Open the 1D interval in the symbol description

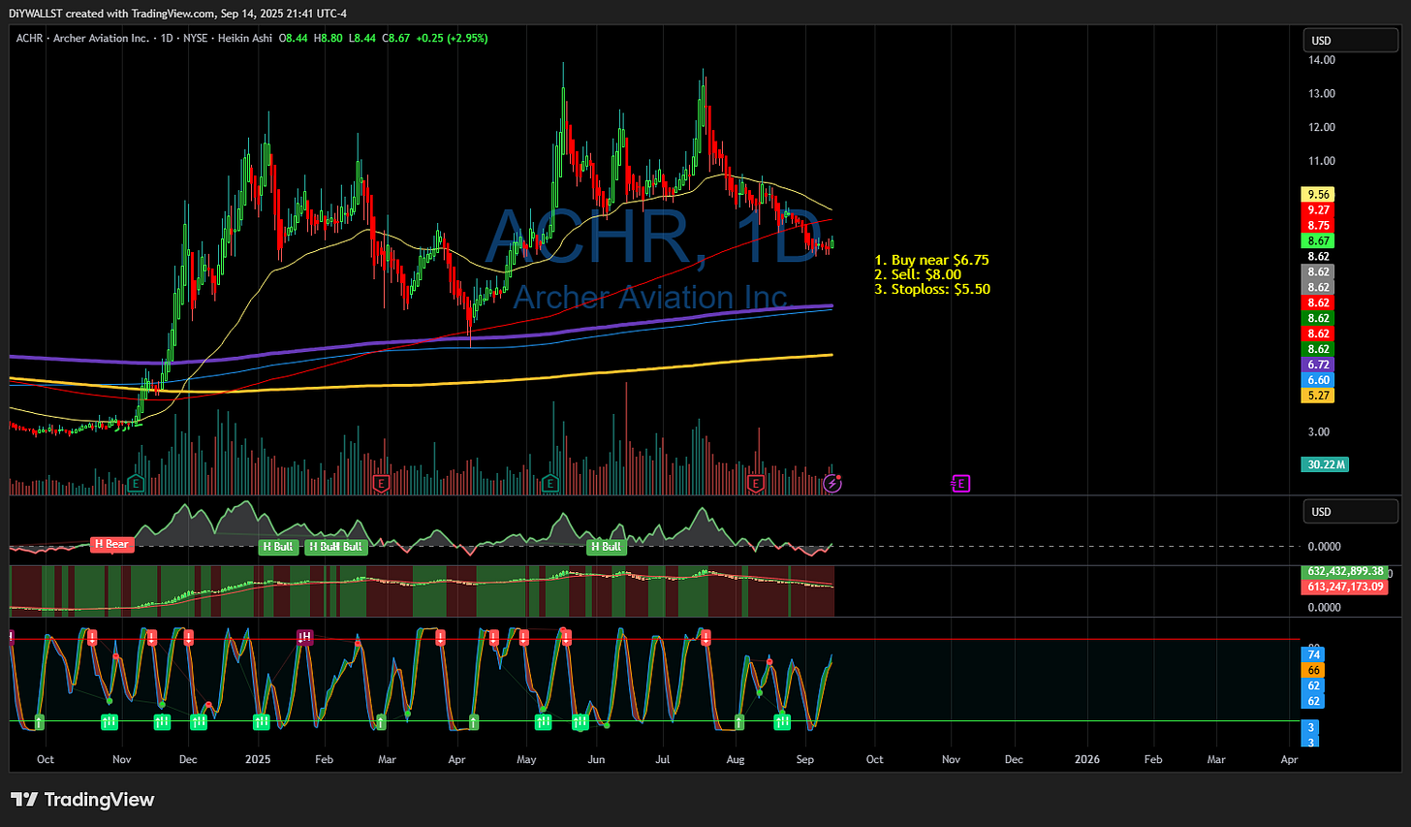click(x=165, y=39)
